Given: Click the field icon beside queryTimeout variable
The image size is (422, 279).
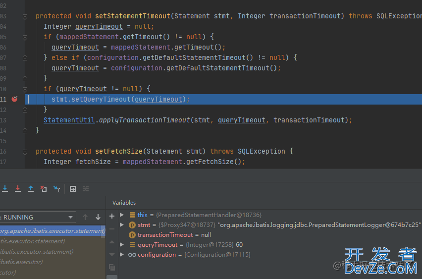Looking at the screenshot, I should point(132,244).
